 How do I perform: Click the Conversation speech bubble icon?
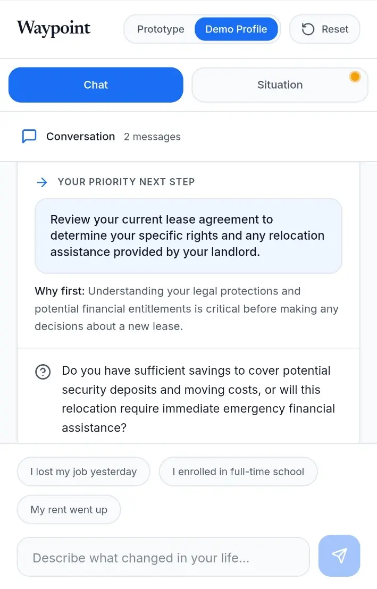tap(29, 137)
